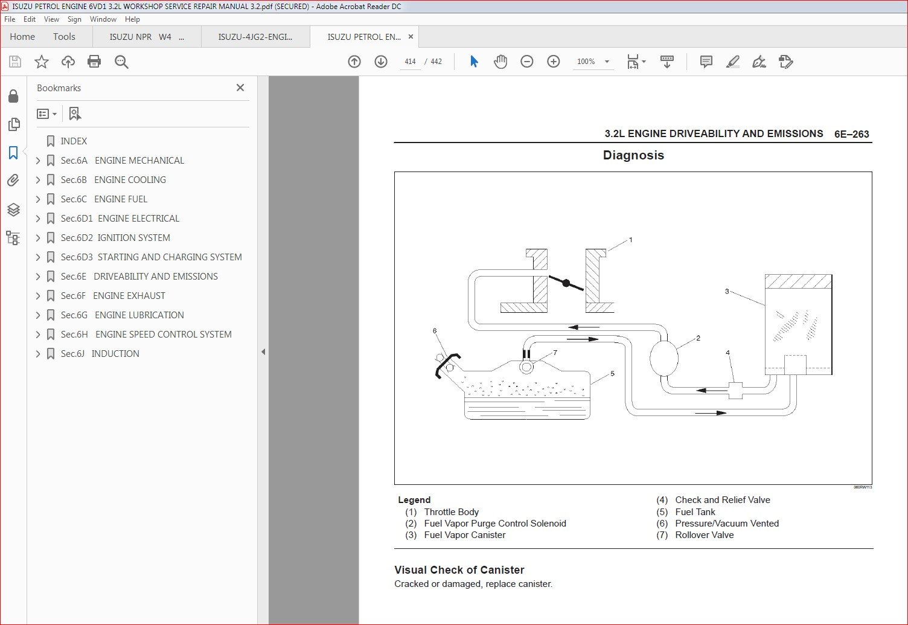The image size is (908, 625).
Task: Expand Sec.6H ENGINE SPEED CONTROL bookmark
Action: [38, 335]
